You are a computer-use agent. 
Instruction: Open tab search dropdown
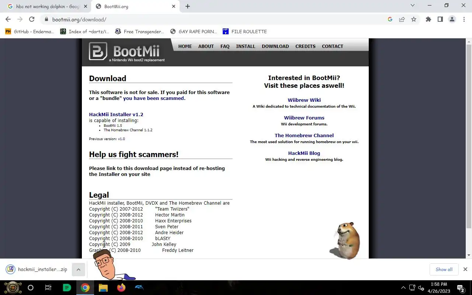pyautogui.click(x=413, y=5)
